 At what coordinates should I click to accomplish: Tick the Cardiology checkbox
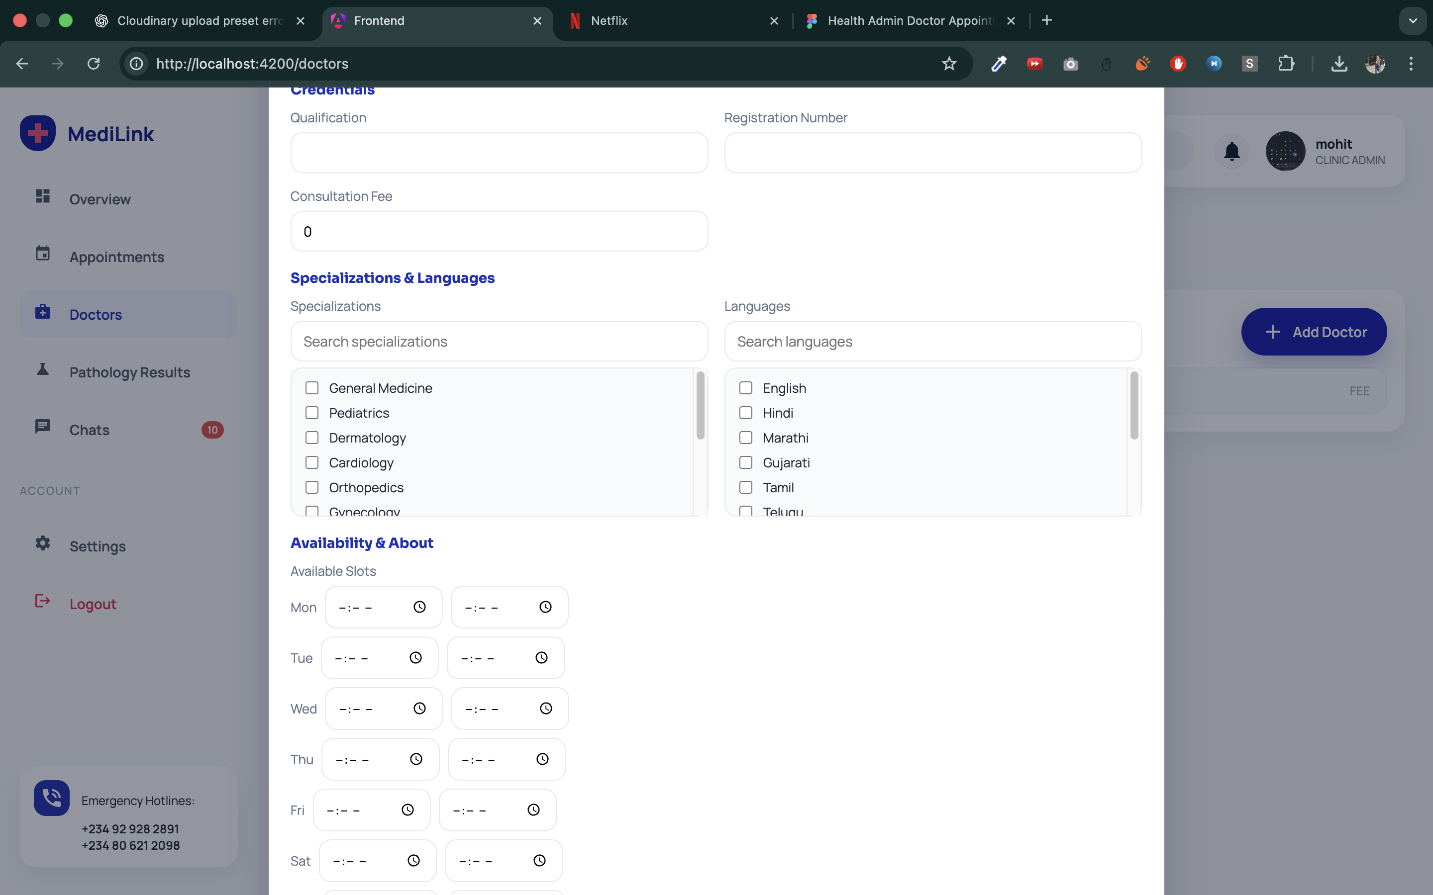(x=312, y=462)
